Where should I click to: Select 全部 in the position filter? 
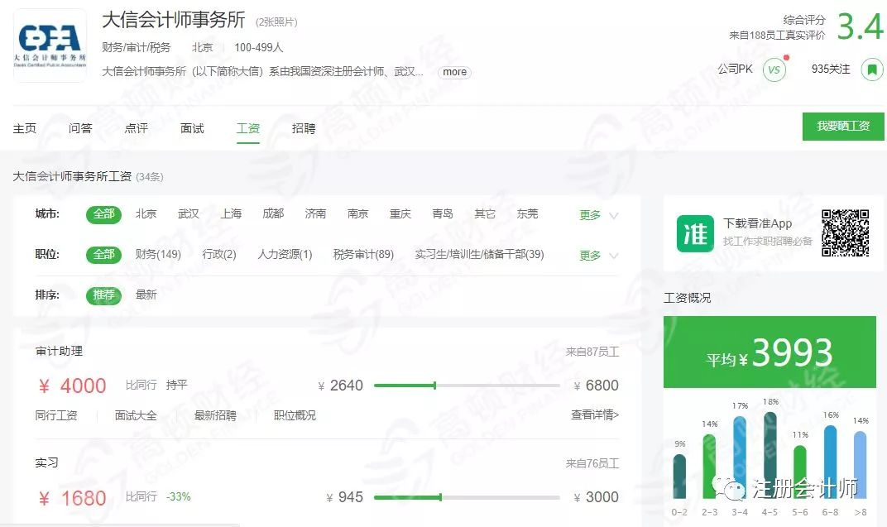[x=103, y=255]
